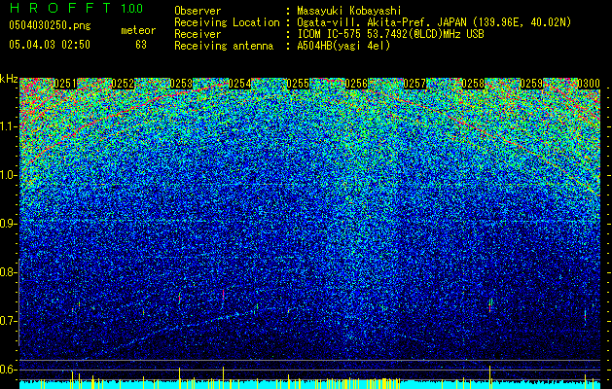Click the 0.6 frequency axis label
Screen dimensions: 612x389
(7, 370)
